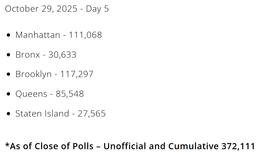Select the word "Manhattan"
Screen dimensions: 274x157
pyautogui.click(x=38, y=35)
